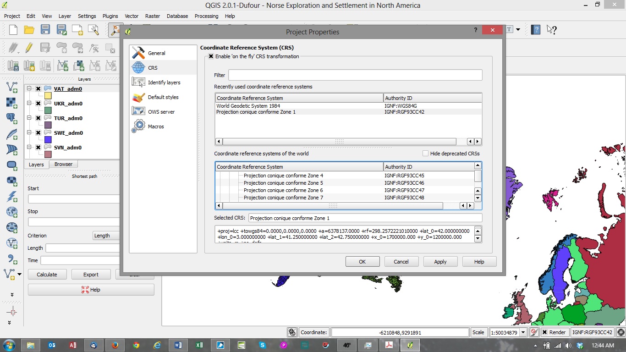The image size is (626, 352).
Task: Toggle visibility of SVN_adm0 layer
Action: pos(38,148)
